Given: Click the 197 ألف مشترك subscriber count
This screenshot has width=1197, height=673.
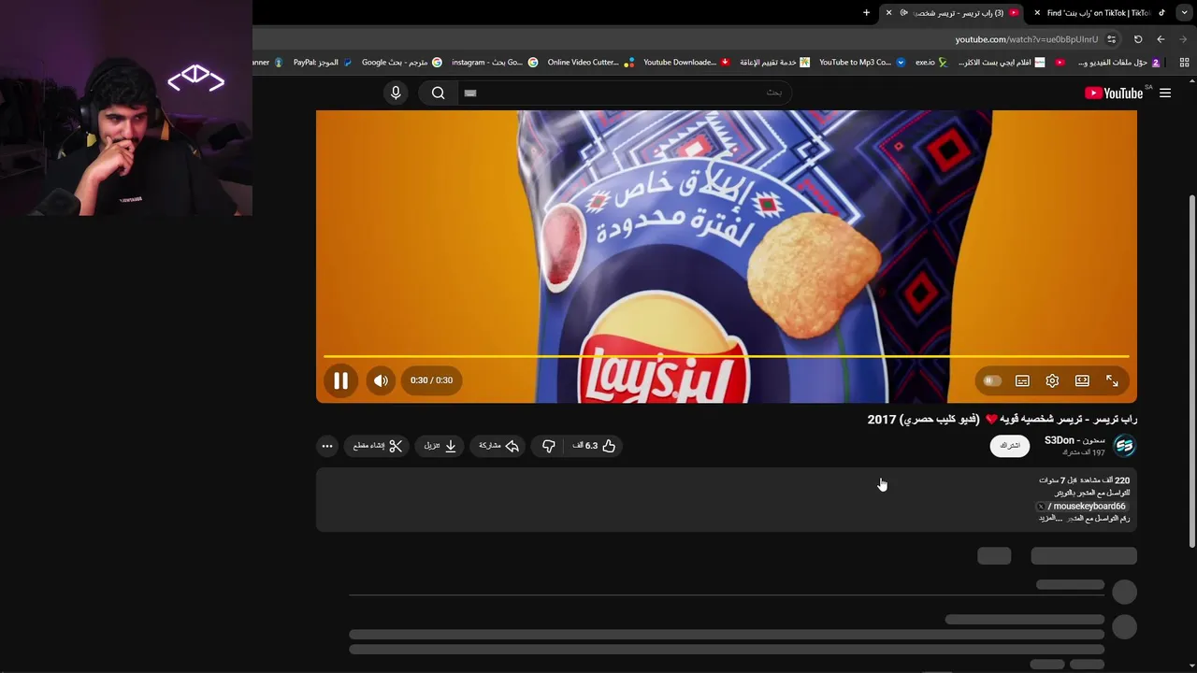Looking at the screenshot, I should (1083, 452).
